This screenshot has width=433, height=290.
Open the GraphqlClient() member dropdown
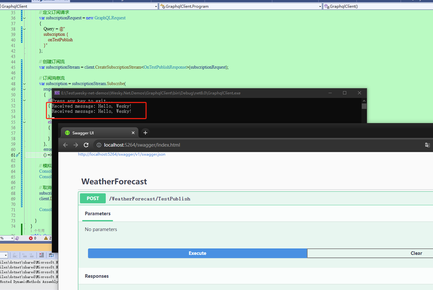coord(378,6)
